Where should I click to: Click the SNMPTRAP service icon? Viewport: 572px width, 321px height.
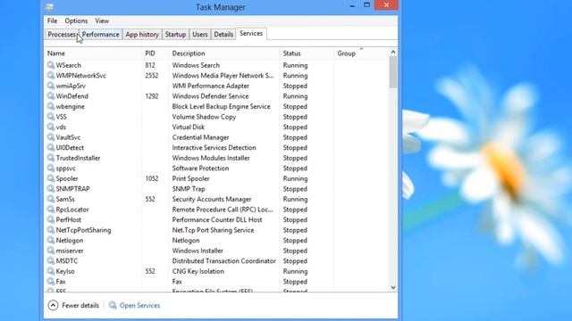coord(51,189)
